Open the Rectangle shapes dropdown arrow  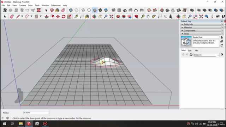[x=41, y=16]
